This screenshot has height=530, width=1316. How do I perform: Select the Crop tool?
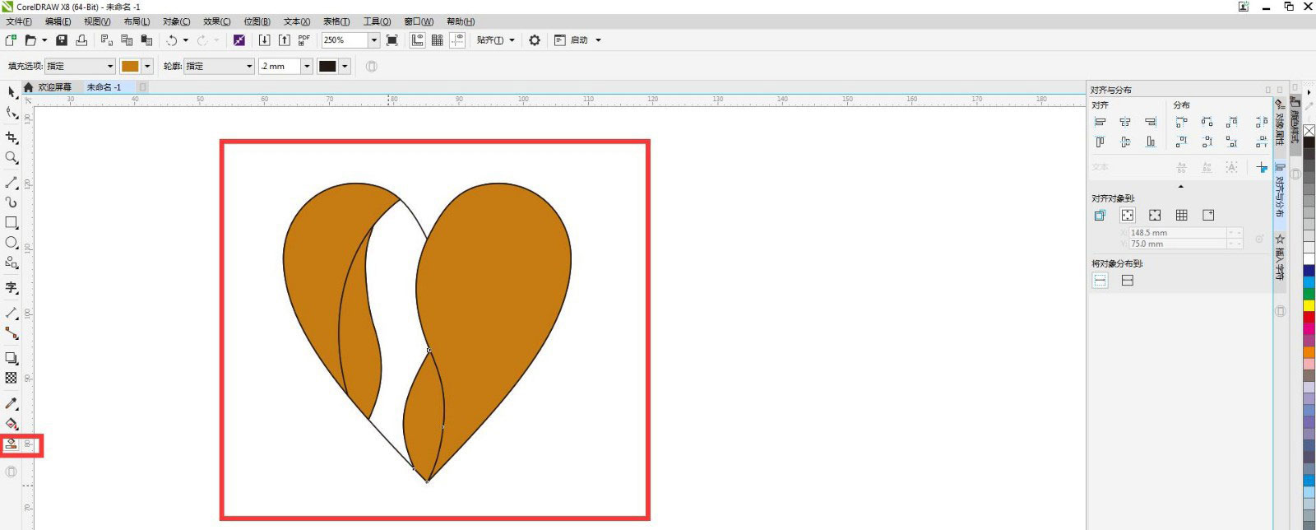(12, 137)
